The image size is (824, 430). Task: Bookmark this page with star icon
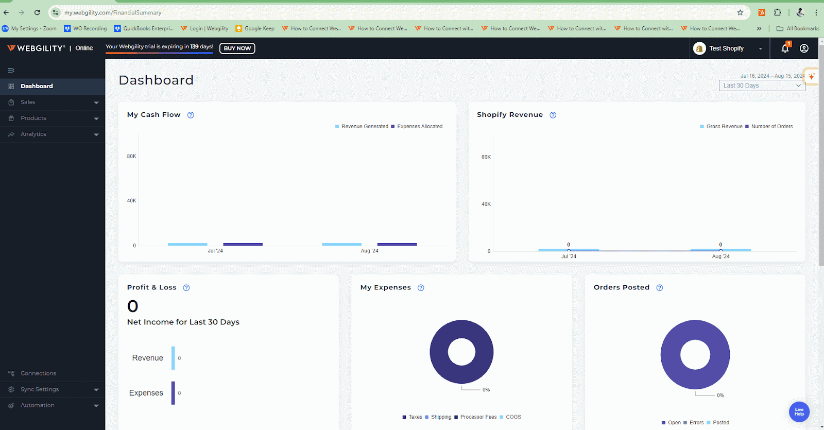point(740,12)
